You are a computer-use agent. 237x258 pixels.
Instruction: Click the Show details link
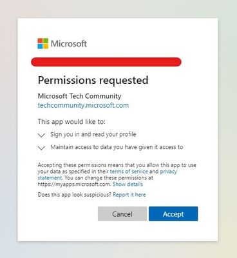[x=128, y=184]
